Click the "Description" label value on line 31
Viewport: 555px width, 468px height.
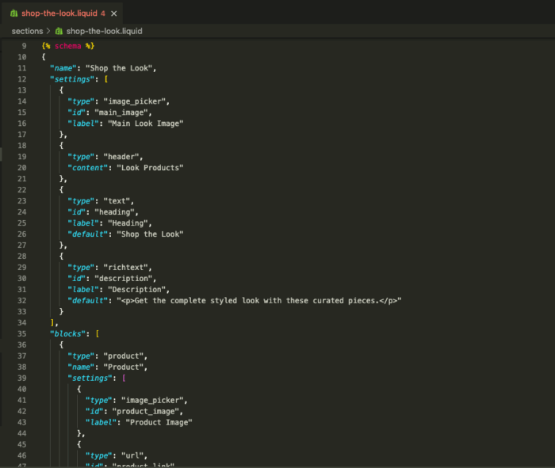136,290
